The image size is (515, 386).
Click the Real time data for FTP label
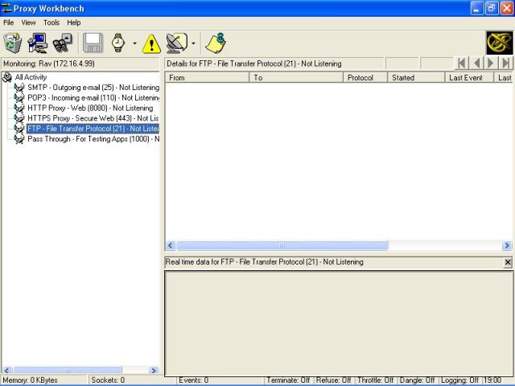[x=265, y=262]
